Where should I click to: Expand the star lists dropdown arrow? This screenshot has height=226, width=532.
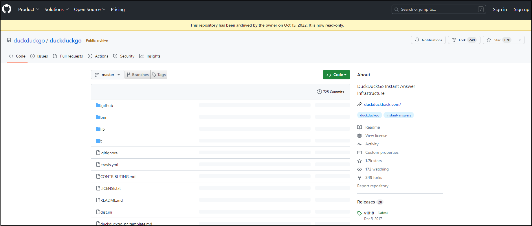[520, 40]
